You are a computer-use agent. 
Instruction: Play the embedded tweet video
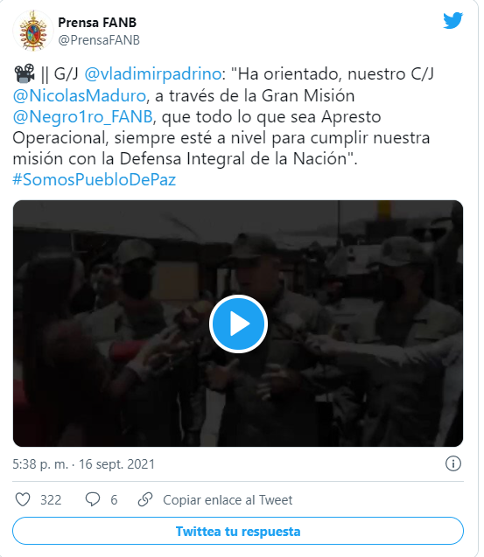238,324
